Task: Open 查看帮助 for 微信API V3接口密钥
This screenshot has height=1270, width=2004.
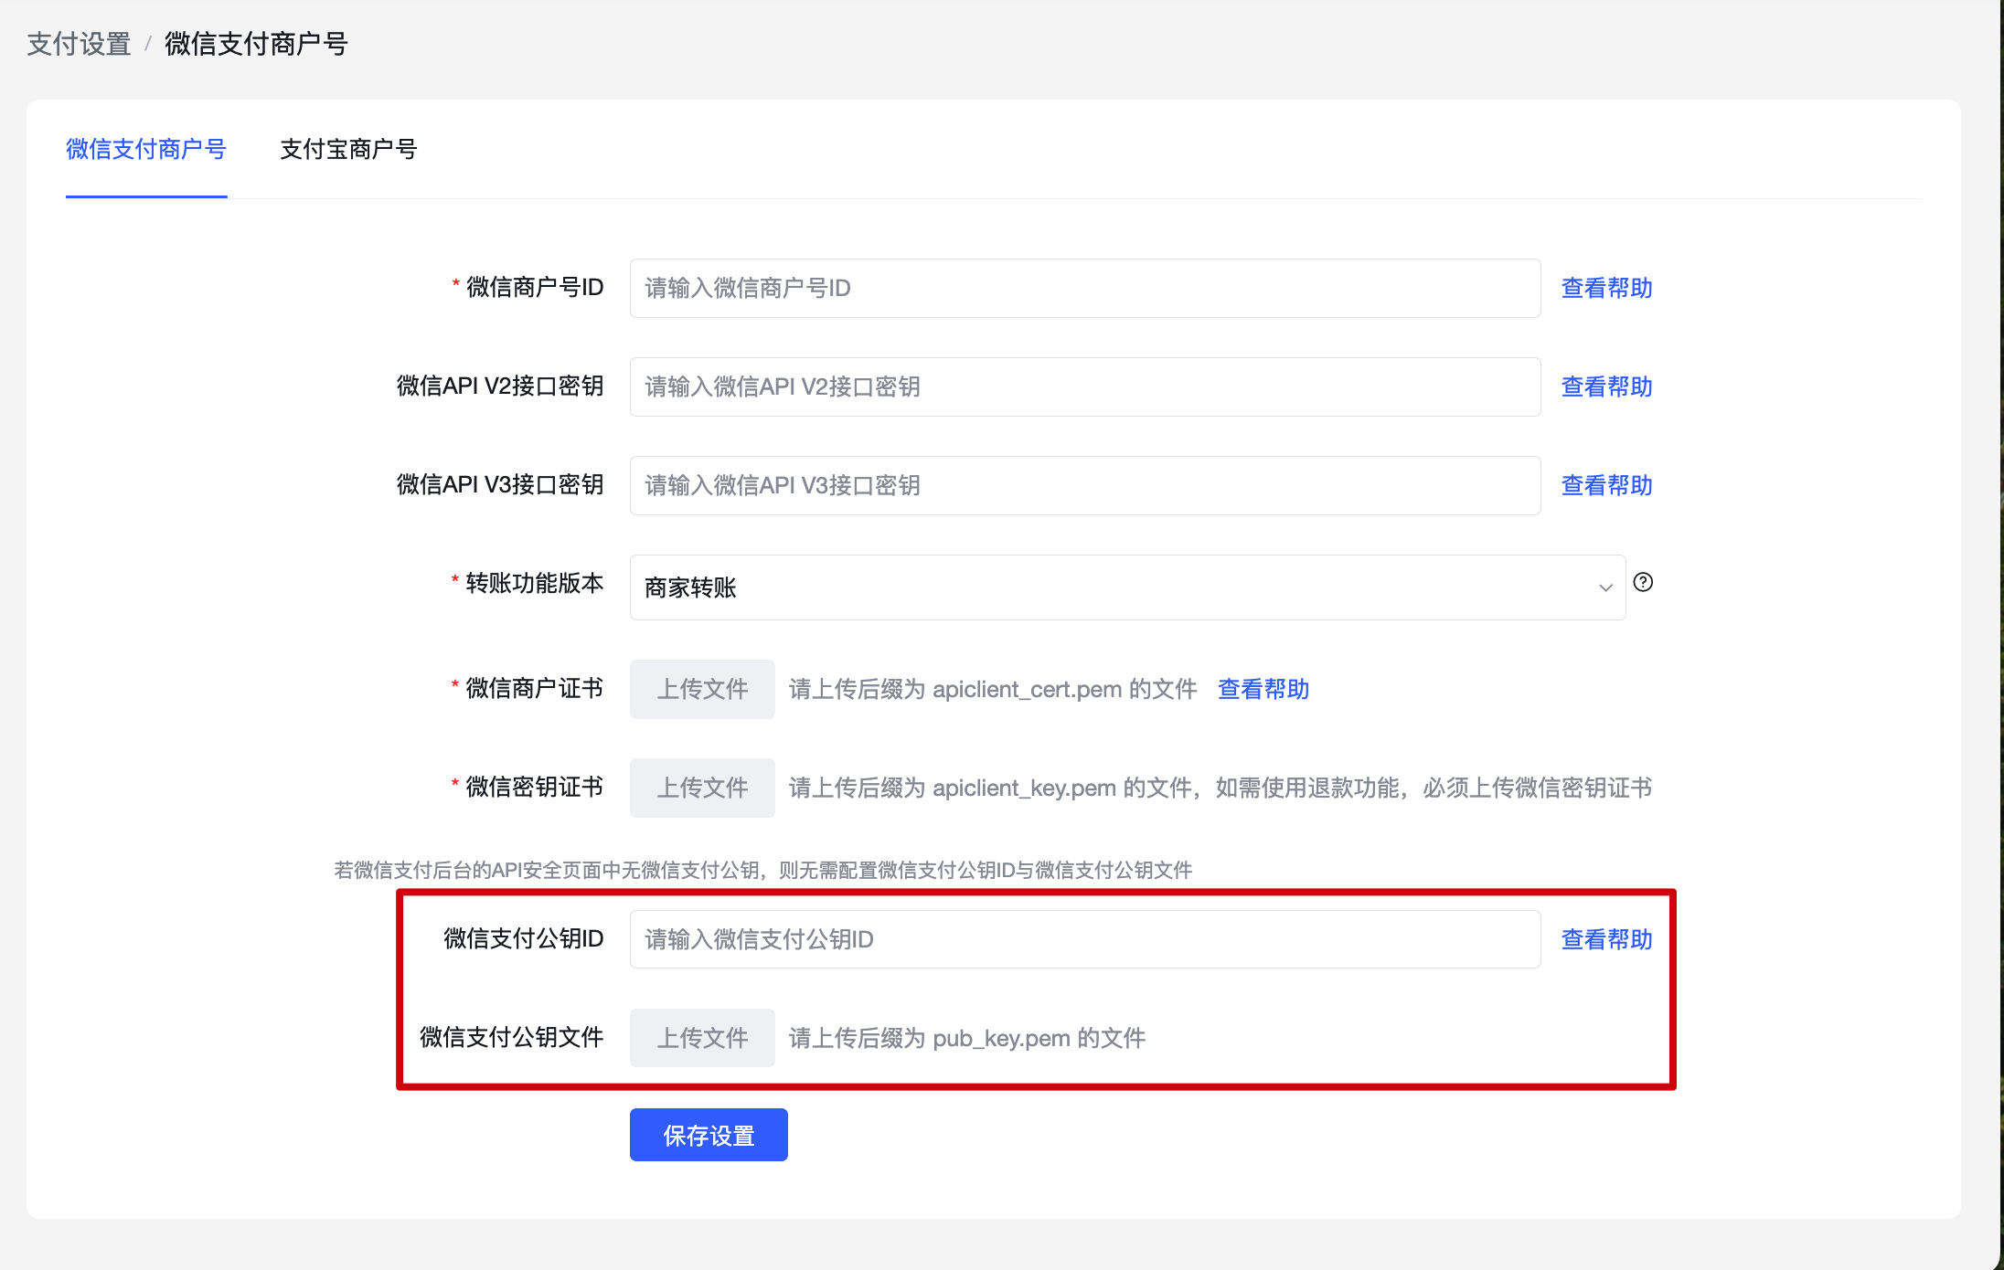Action: click(x=1606, y=486)
